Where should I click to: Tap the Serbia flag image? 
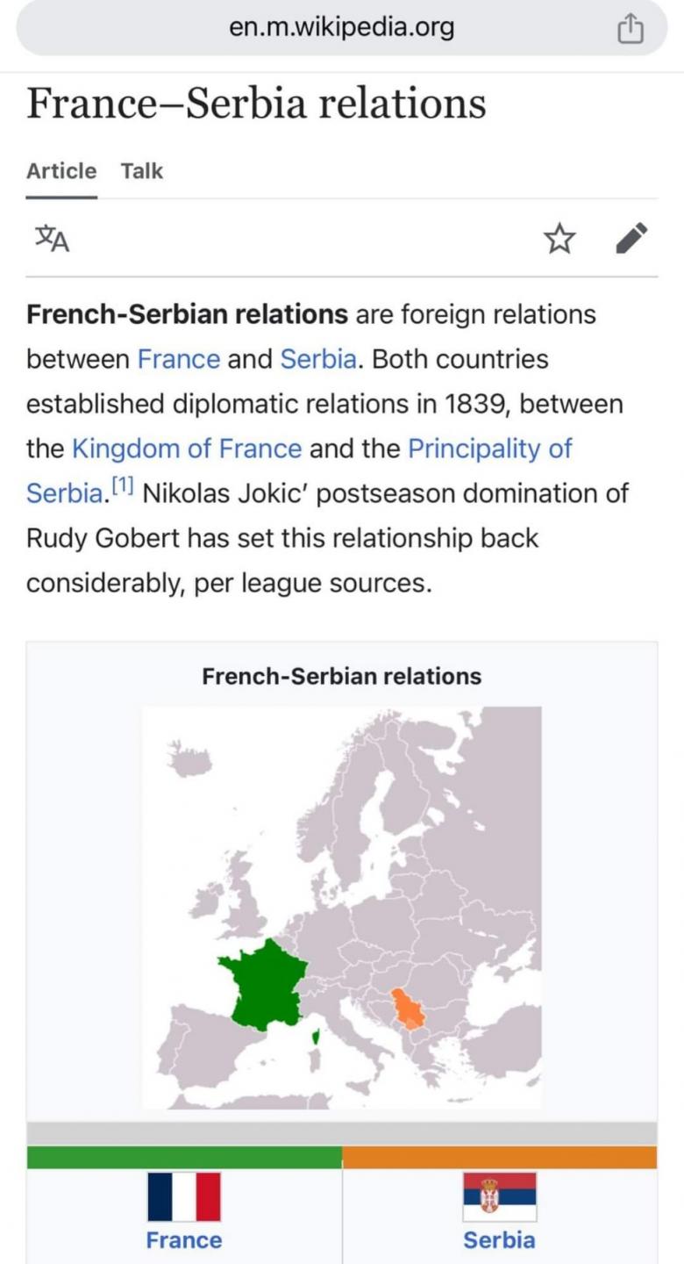pos(500,1196)
